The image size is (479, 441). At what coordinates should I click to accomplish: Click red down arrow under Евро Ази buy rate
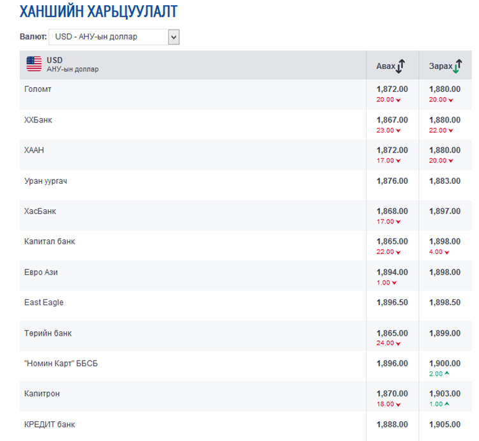[x=394, y=283]
